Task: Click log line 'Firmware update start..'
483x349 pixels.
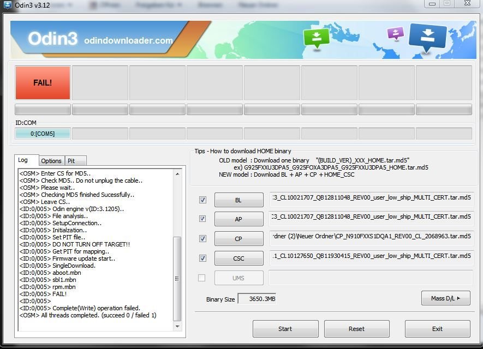Action: click(x=67, y=258)
